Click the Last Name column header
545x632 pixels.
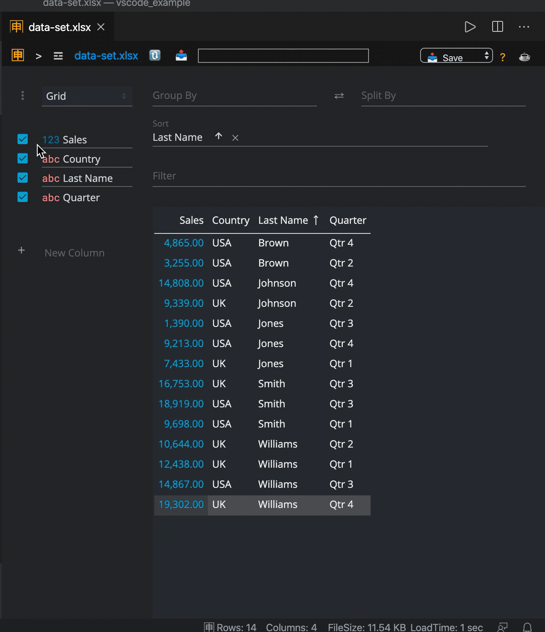[283, 220]
